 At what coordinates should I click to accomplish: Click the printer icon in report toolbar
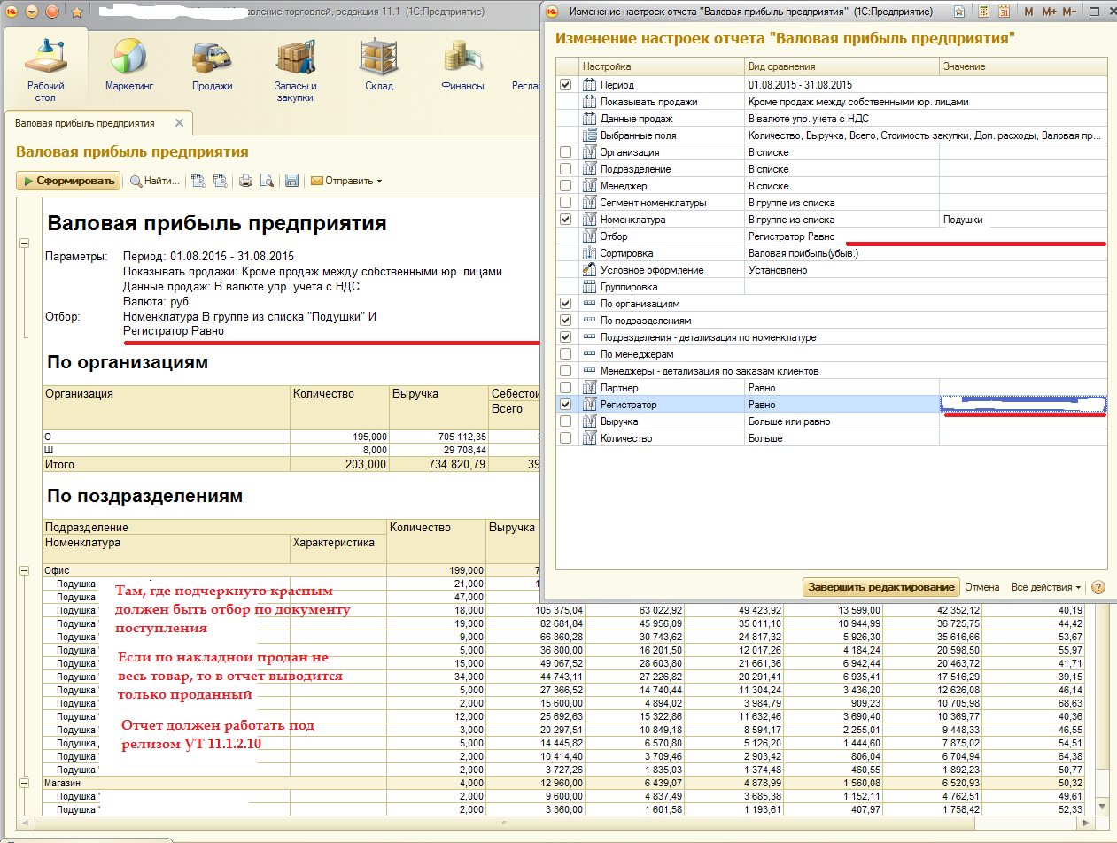click(x=245, y=181)
